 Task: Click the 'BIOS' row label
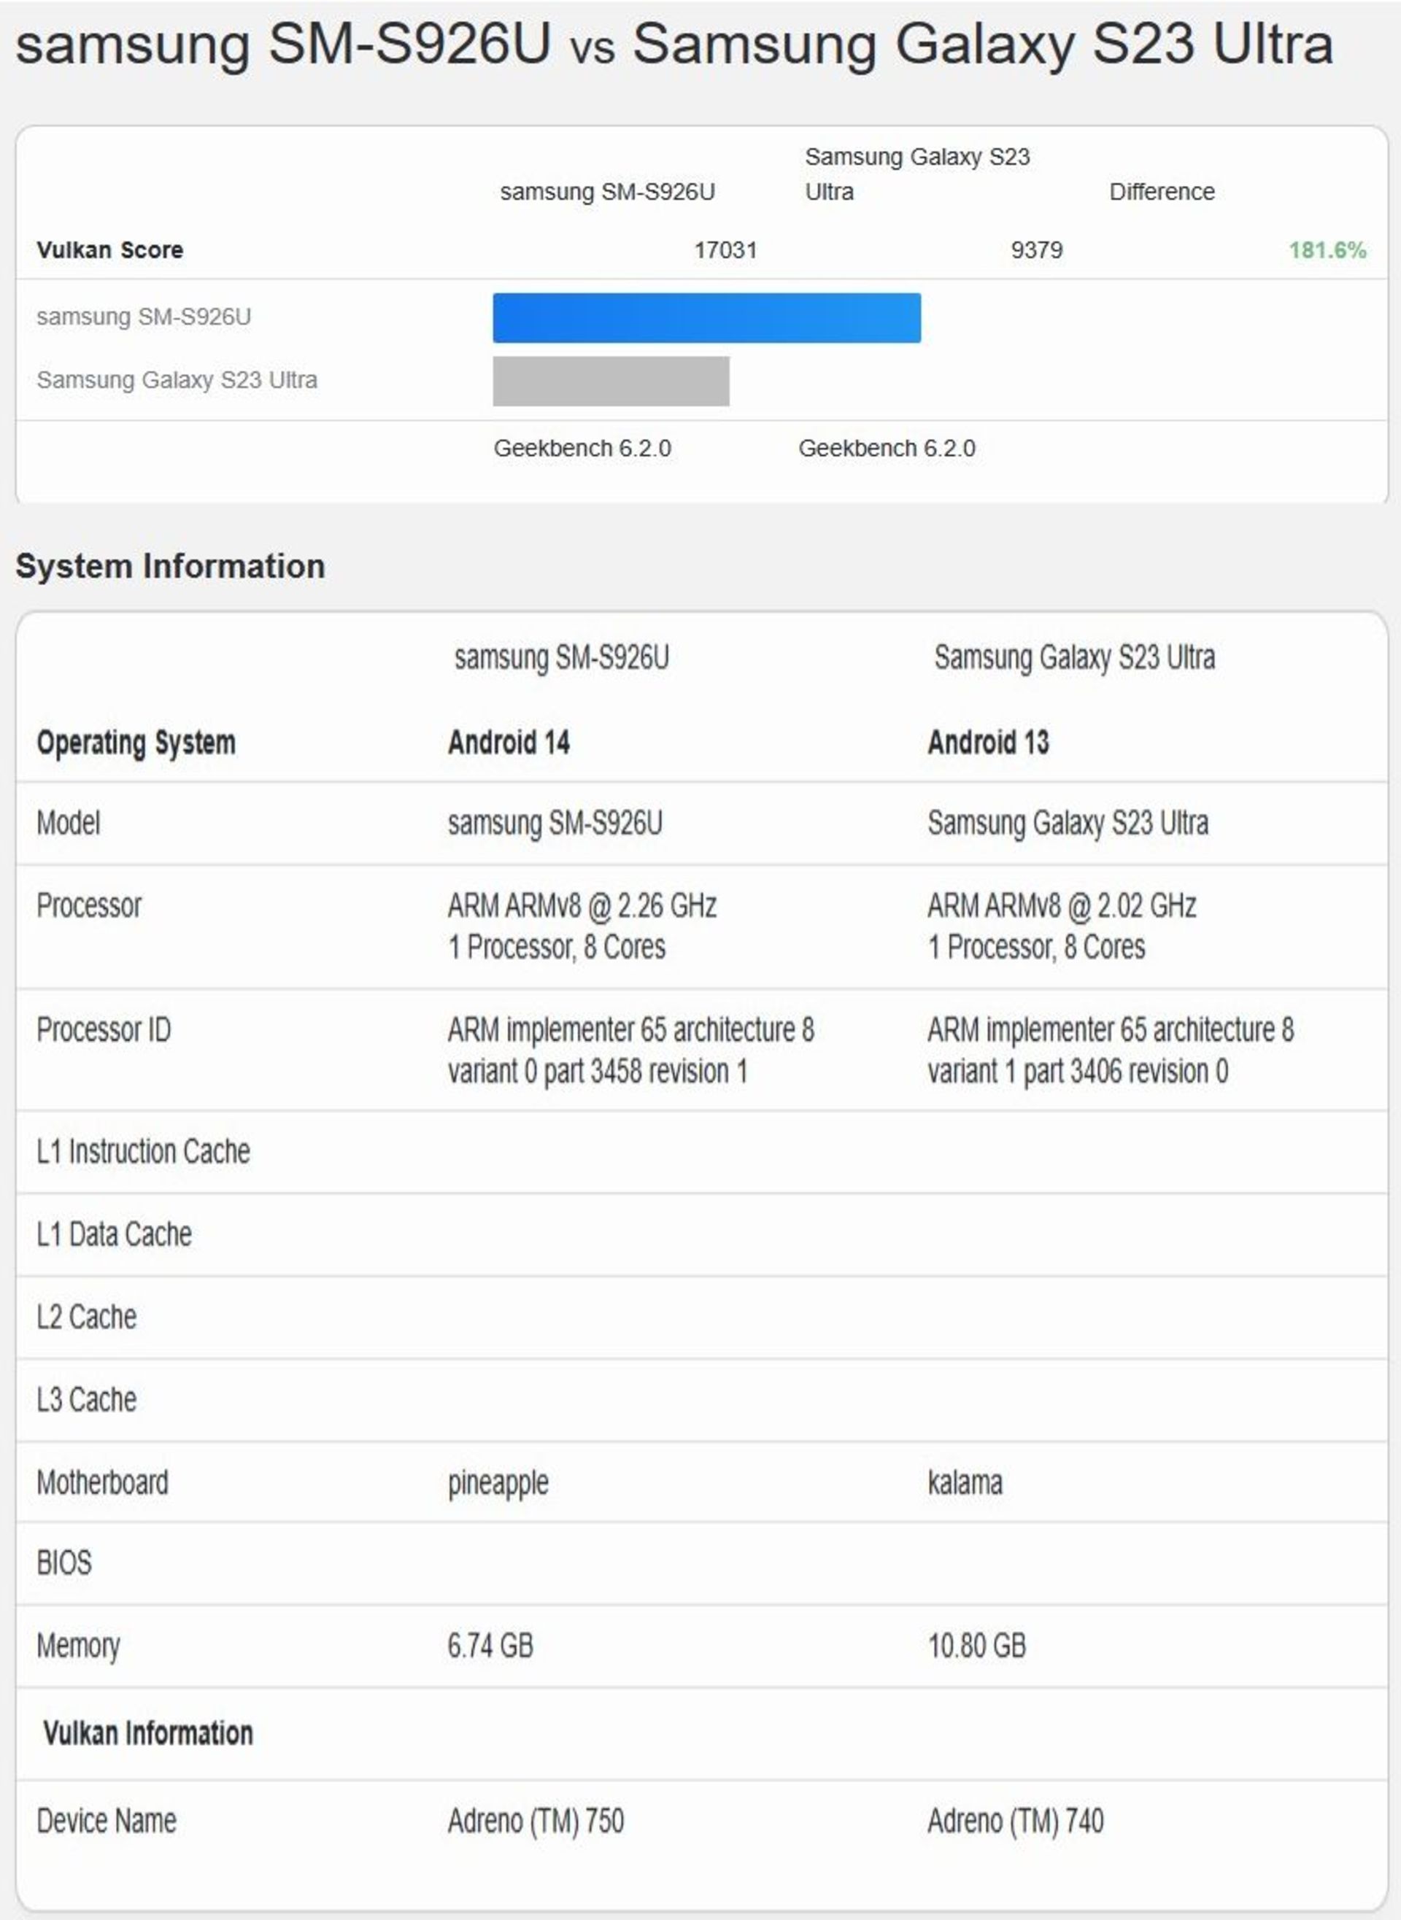point(63,1563)
